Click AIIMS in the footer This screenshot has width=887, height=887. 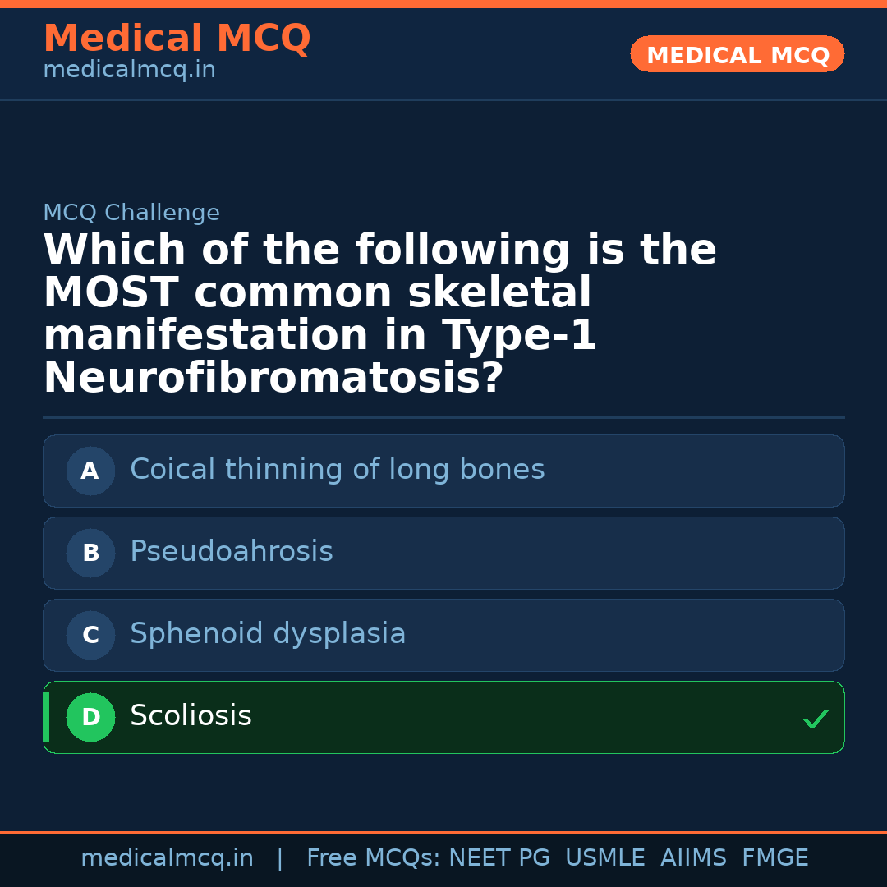click(693, 858)
